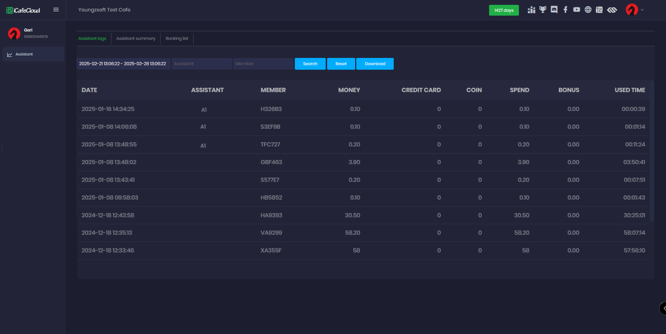Click the Assistant filter input field
This screenshot has width=666, height=334.
(x=202, y=64)
